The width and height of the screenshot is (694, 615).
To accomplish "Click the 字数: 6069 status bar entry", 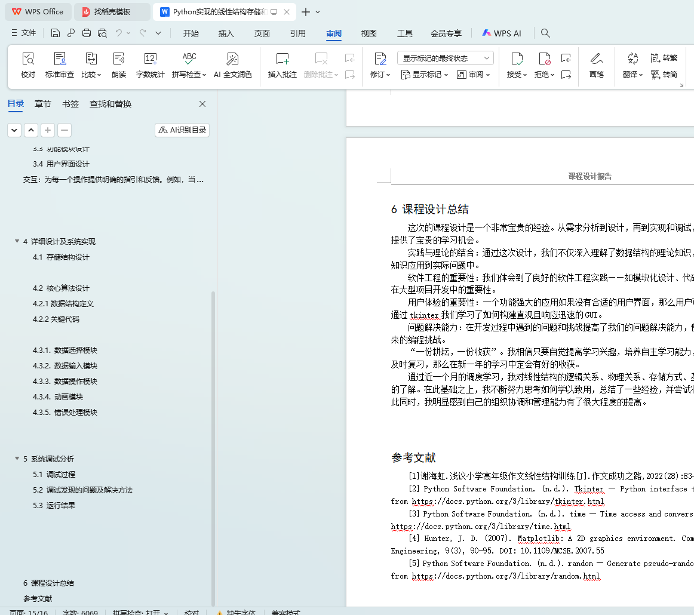I will coord(80,613).
